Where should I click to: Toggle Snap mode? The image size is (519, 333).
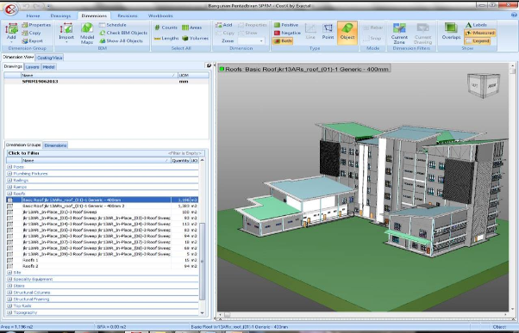click(x=372, y=39)
